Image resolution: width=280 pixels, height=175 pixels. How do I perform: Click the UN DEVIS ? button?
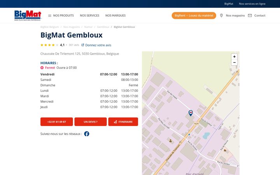(91, 122)
